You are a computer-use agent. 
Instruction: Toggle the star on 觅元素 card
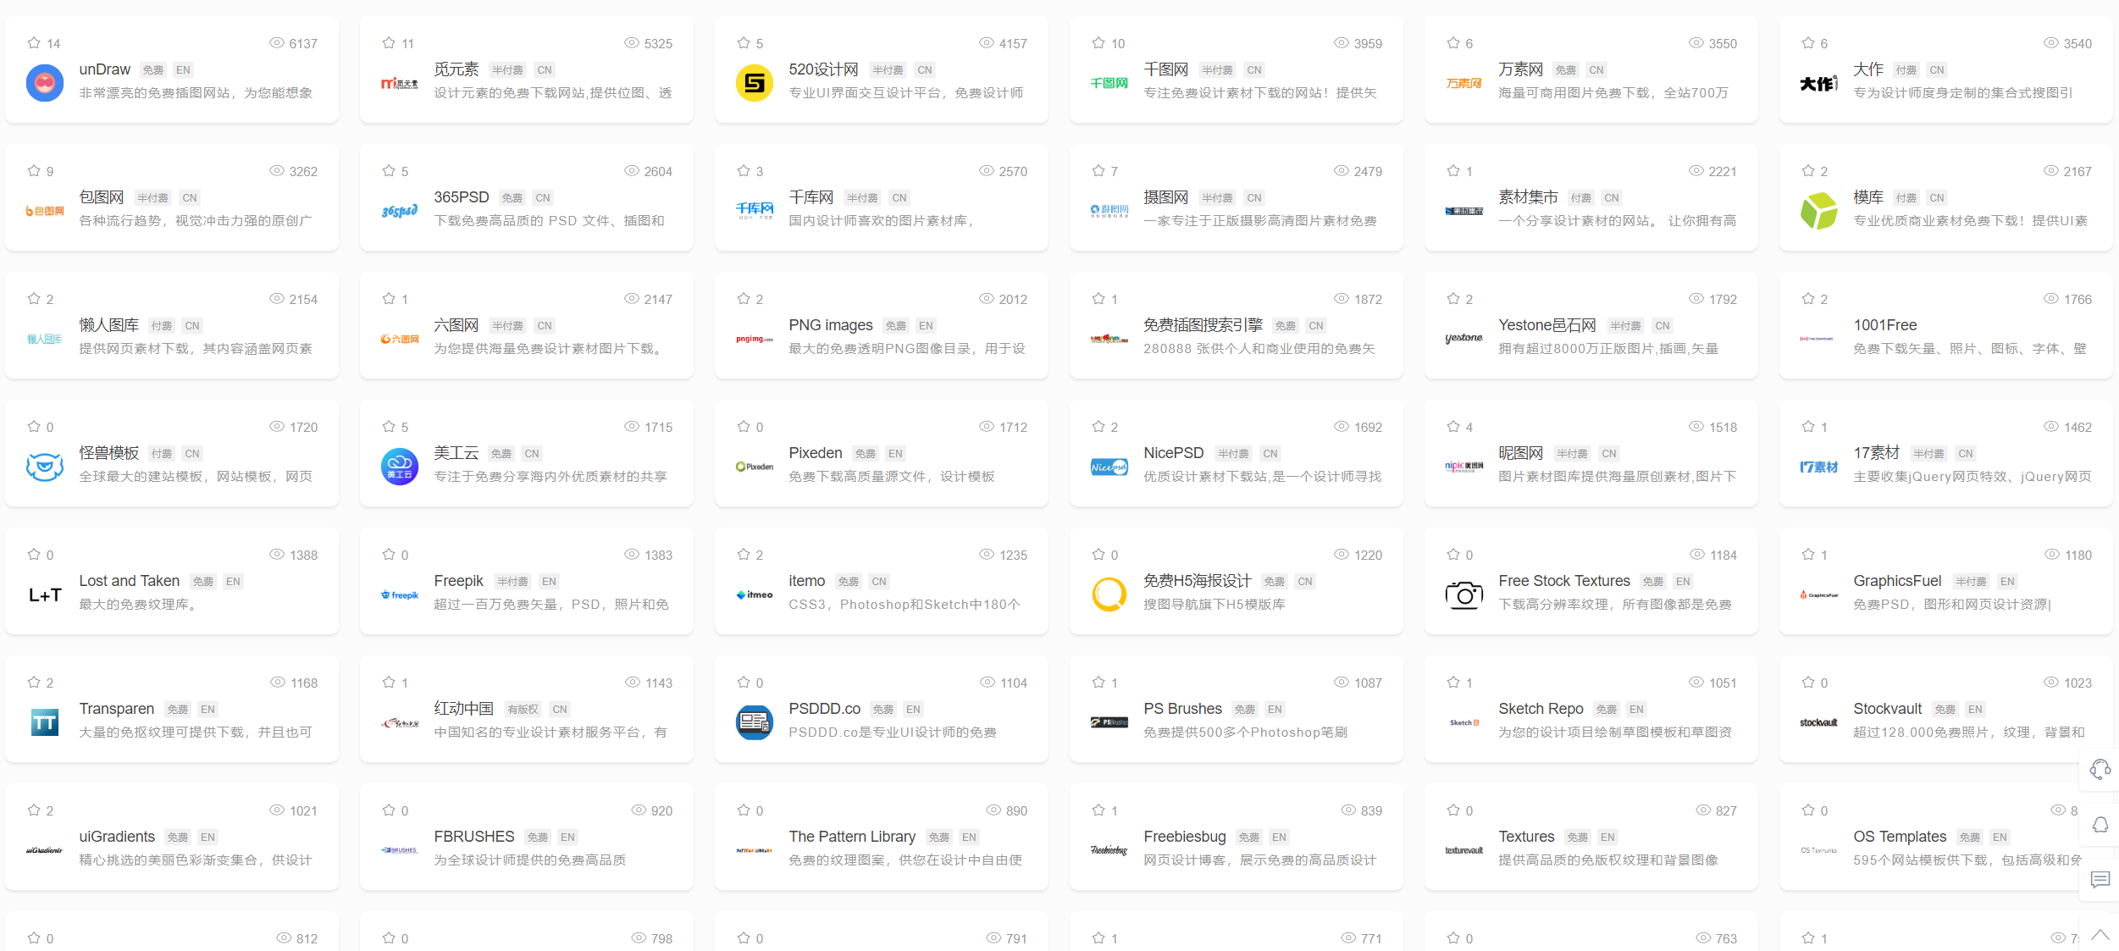[389, 42]
